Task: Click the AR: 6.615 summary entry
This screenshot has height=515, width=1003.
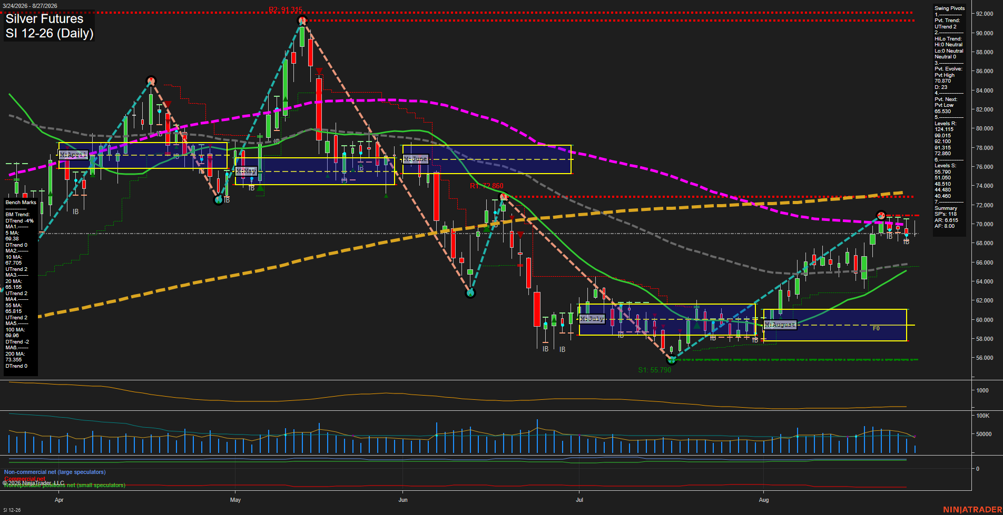Action: tap(947, 220)
